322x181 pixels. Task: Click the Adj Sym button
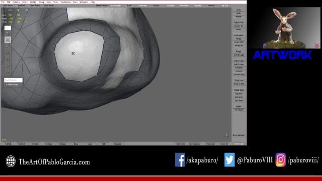click(x=239, y=94)
